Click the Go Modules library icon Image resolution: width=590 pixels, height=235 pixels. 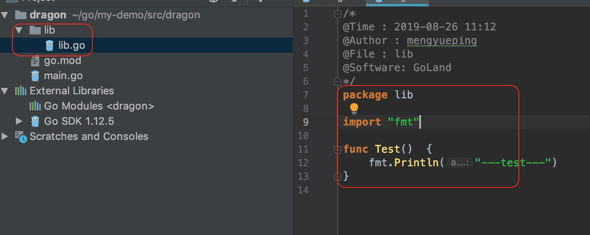(35, 106)
